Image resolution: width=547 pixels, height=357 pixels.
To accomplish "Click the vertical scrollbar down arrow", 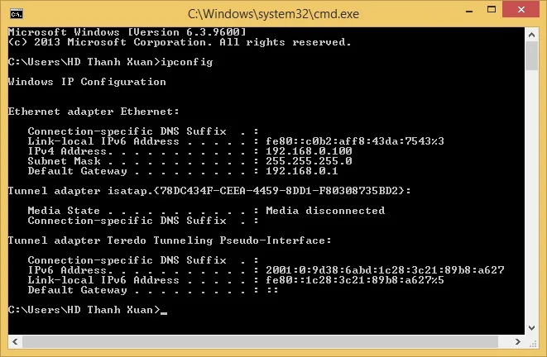I will 531,328.
